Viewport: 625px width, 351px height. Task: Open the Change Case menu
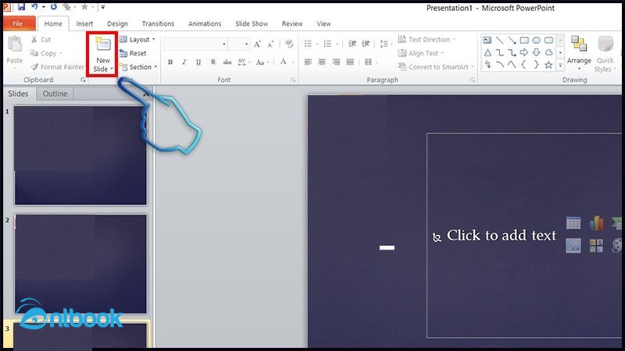click(x=262, y=62)
